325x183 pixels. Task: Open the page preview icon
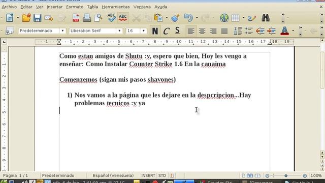(x=98, y=18)
